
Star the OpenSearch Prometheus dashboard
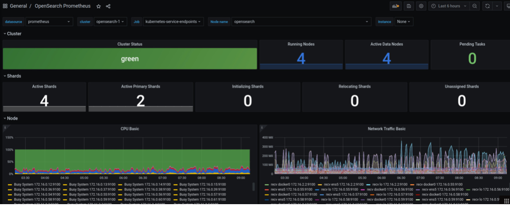(x=98, y=6)
